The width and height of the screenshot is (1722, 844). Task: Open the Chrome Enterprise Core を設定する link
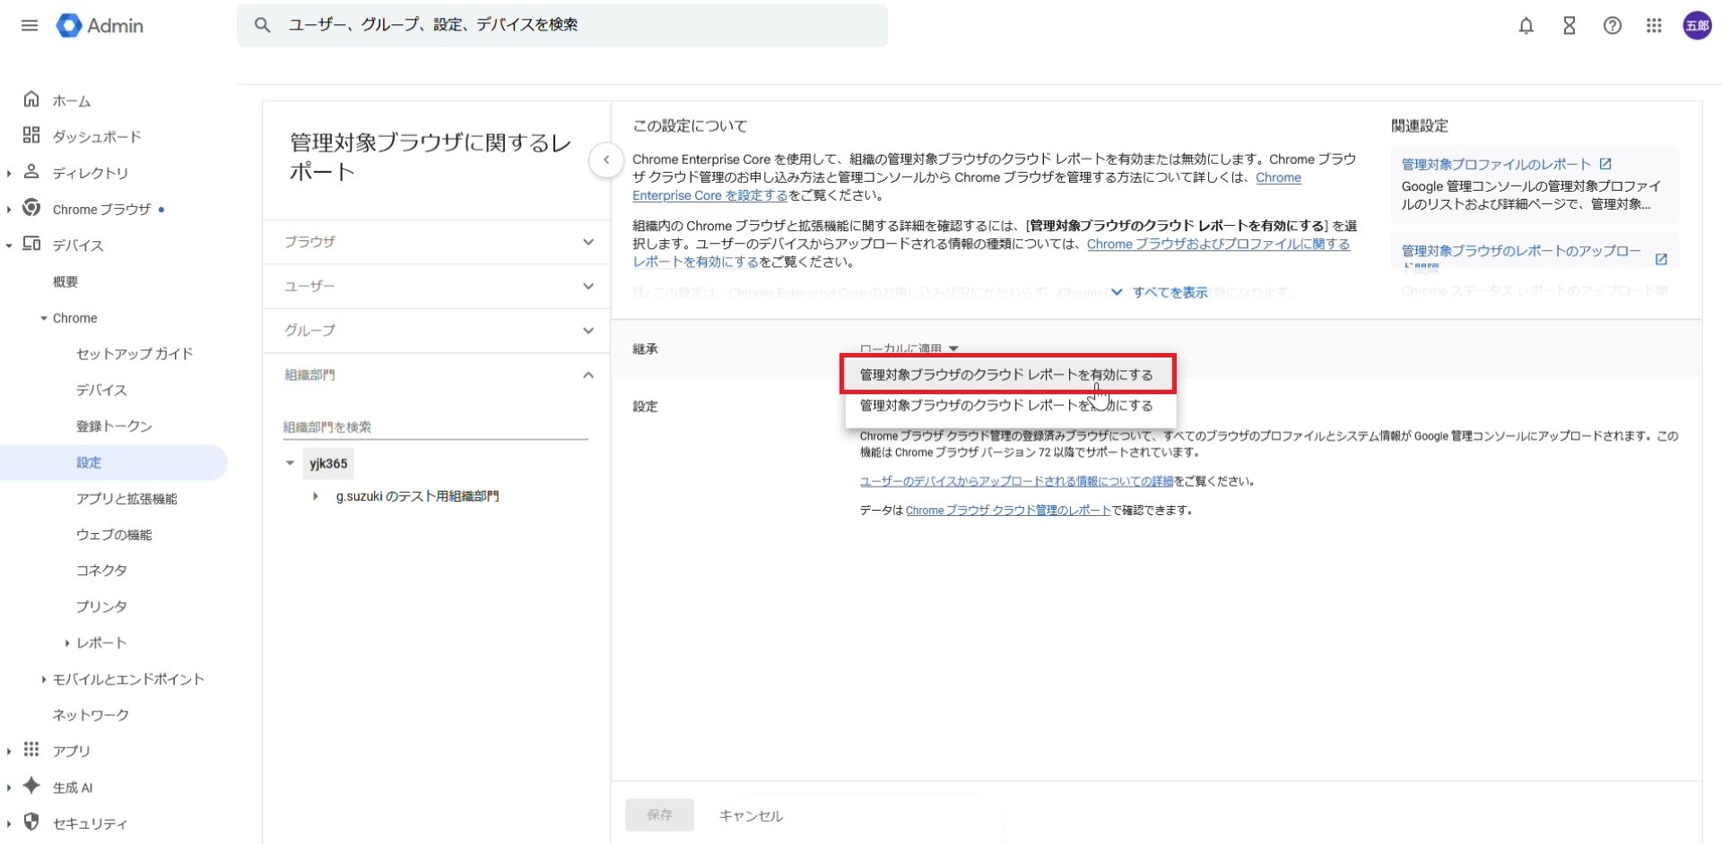pyautogui.click(x=709, y=195)
